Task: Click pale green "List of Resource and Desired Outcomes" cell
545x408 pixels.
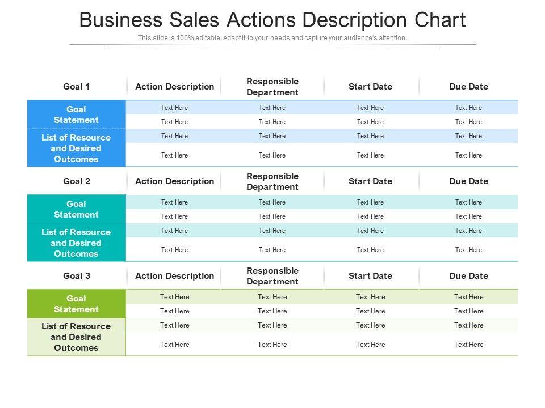Action: tap(77, 337)
